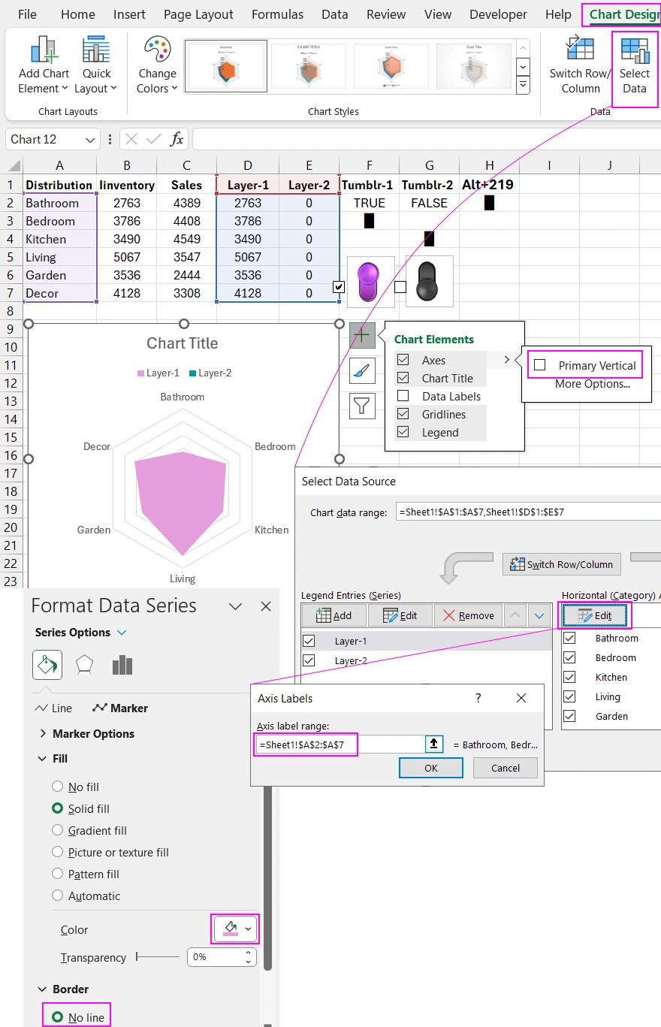Screen dimensions: 661x1027
Task: Select the Fill & Line paint bucket icon
Action: [47, 665]
